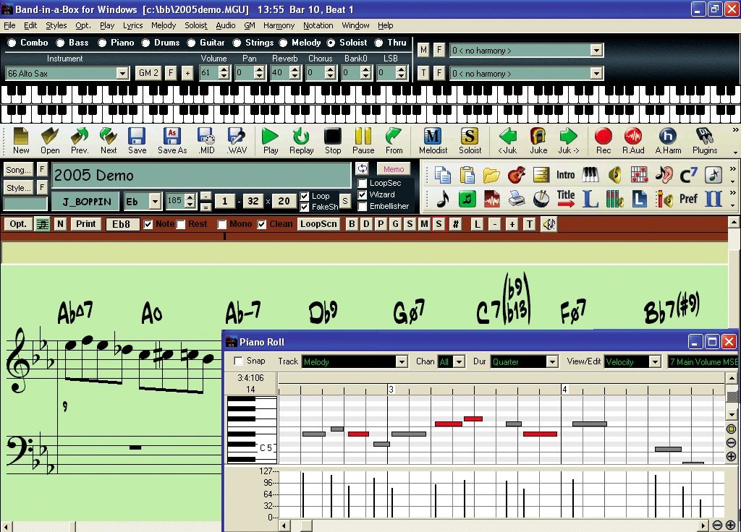Click the printer icon
This screenshot has width=741, height=532.
tap(517, 199)
